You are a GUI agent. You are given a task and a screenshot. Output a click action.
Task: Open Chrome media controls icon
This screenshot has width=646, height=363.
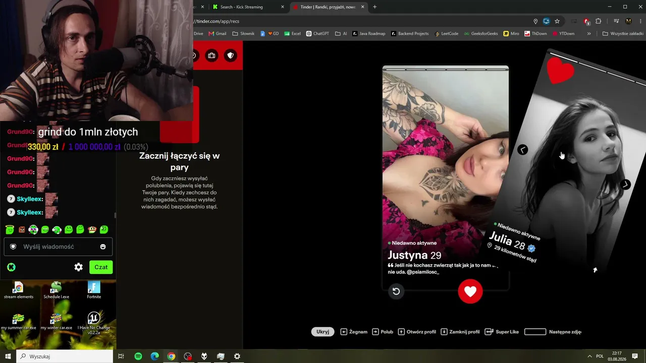coord(616,21)
